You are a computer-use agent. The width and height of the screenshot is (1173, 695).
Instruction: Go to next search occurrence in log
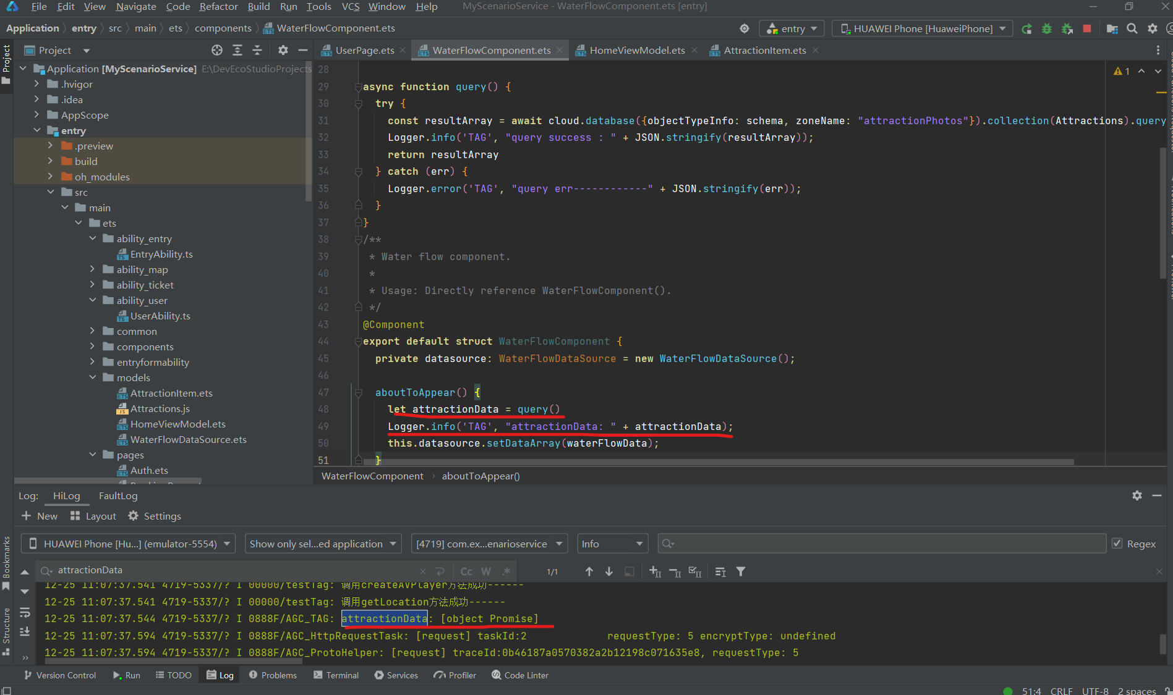(x=609, y=571)
